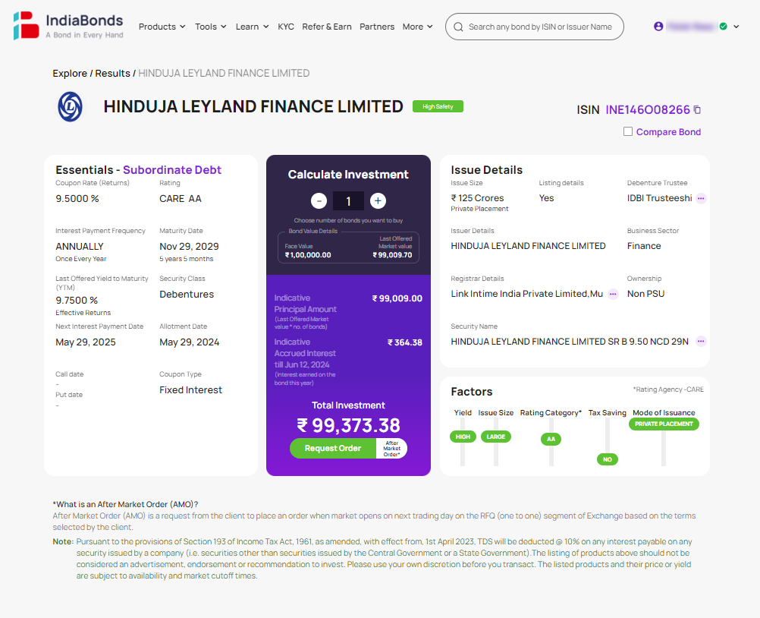
Task: Click the Issue Size LARGE indicator
Action: (496, 437)
